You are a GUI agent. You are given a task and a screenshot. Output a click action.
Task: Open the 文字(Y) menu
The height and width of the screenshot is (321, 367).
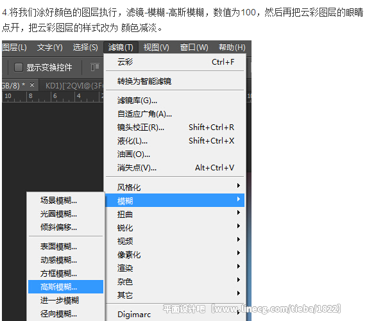(50, 47)
